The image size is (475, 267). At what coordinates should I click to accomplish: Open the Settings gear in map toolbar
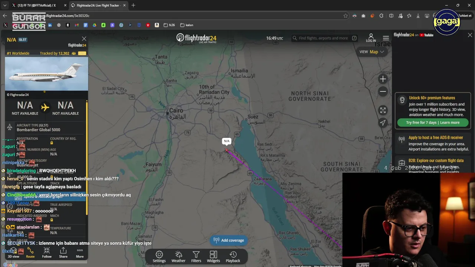[x=159, y=257]
